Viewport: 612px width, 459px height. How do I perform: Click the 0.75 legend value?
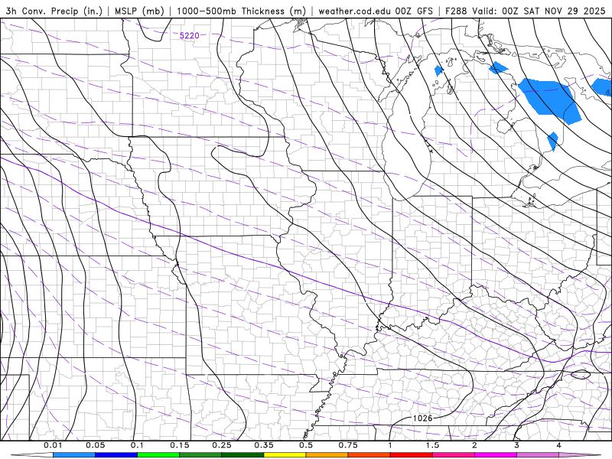[348, 445]
